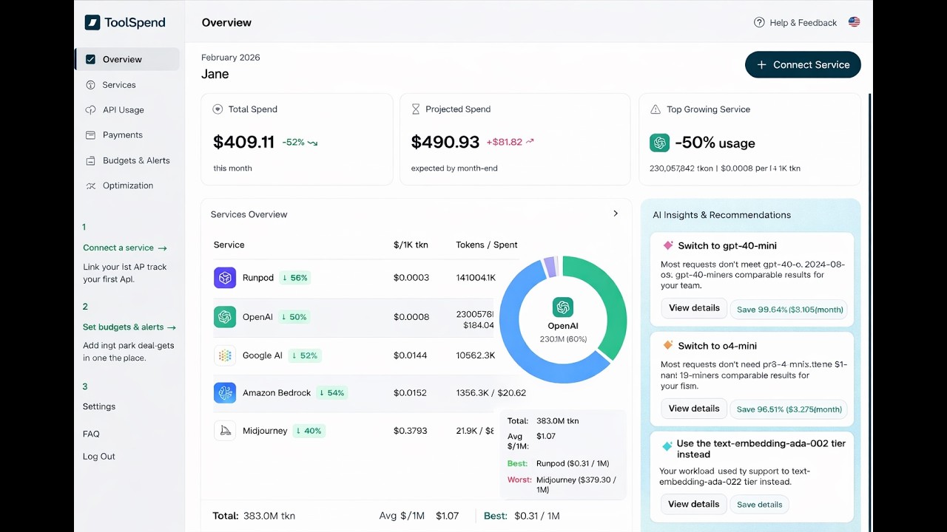Click the Midjourney $0.3793 price cell
The height and width of the screenshot is (532, 947).
(x=410, y=431)
